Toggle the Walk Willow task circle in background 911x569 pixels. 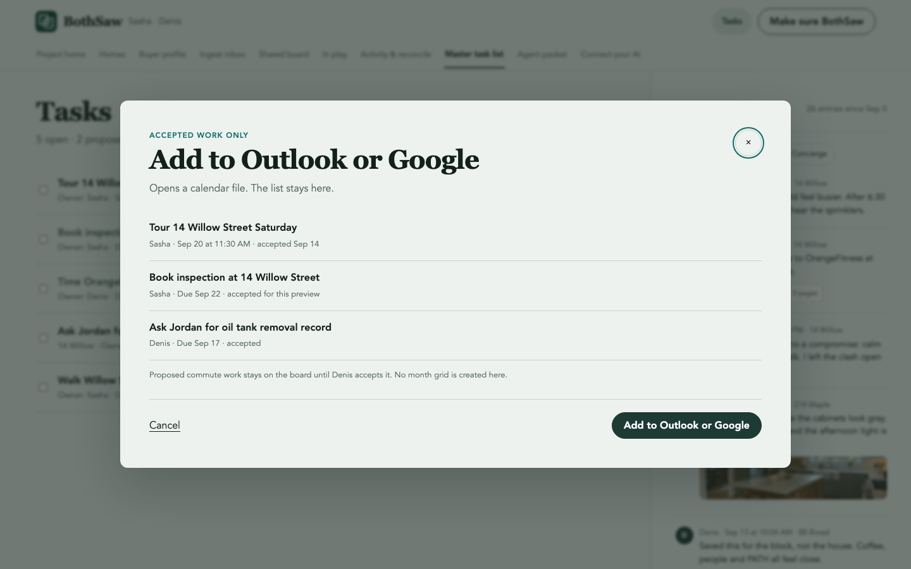[x=44, y=387]
